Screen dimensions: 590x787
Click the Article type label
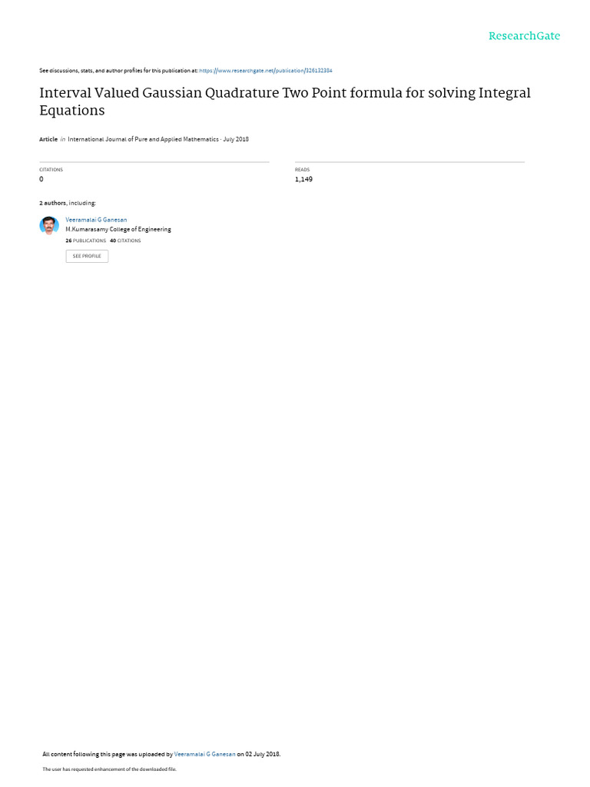48,139
